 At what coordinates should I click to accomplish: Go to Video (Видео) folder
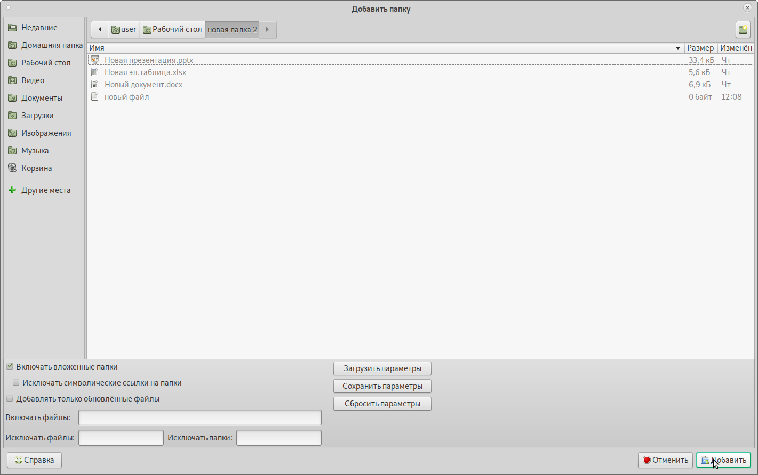coord(33,80)
